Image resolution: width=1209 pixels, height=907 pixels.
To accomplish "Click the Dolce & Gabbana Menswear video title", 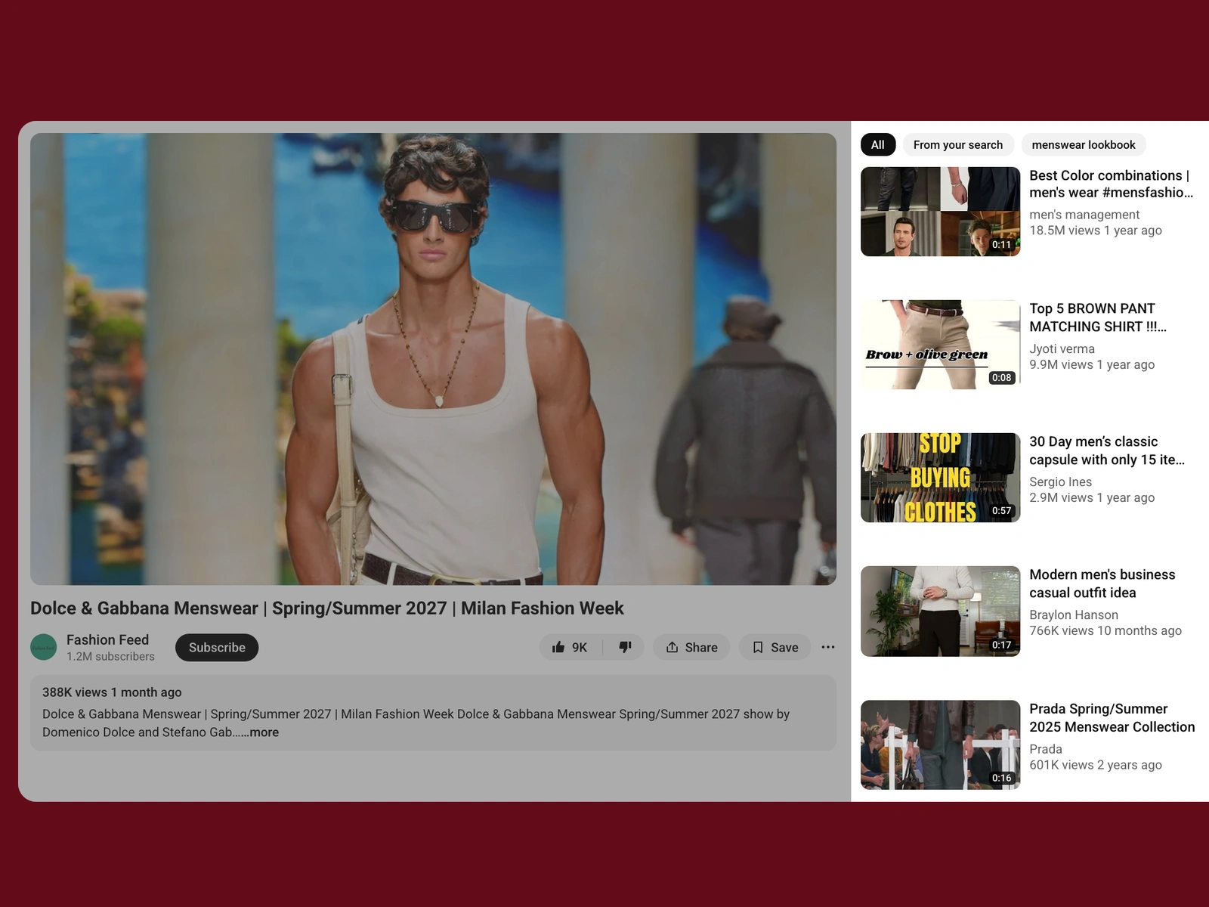I will coord(327,608).
